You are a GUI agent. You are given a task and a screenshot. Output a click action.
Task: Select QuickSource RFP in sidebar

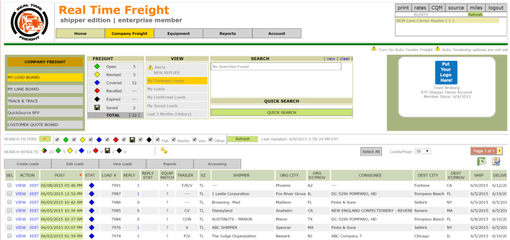click(x=45, y=113)
